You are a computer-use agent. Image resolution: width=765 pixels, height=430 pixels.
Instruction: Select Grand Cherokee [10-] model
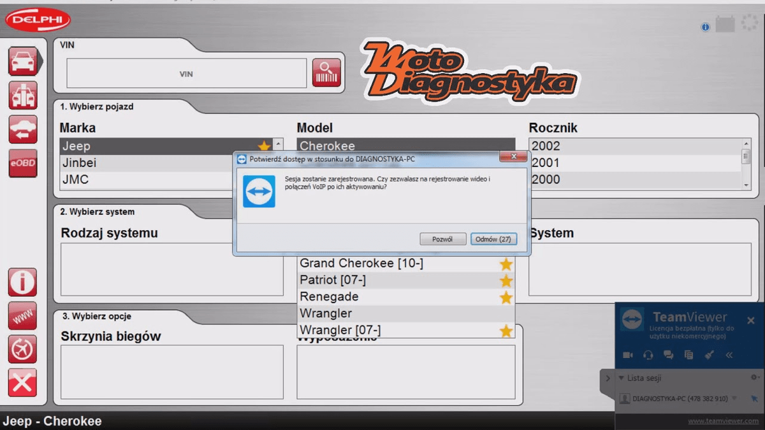406,264
